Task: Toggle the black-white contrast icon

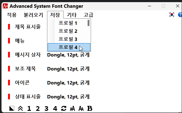Action: click(12, 108)
